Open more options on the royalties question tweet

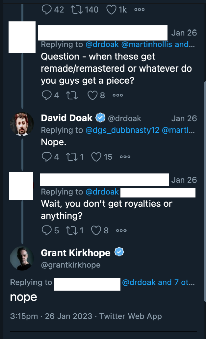[x=121, y=231]
